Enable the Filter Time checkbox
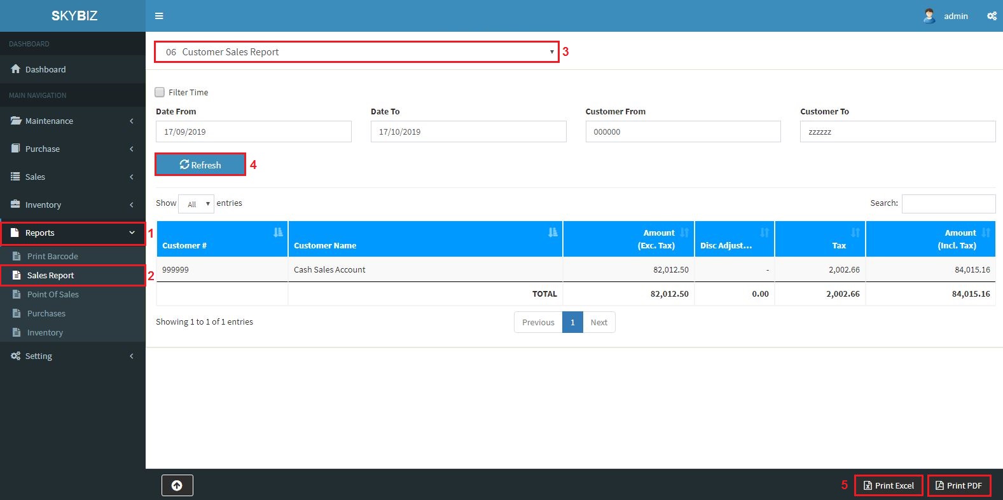Image resolution: width=1003 pixels, height=500 pixels. [x=160, y=92]
